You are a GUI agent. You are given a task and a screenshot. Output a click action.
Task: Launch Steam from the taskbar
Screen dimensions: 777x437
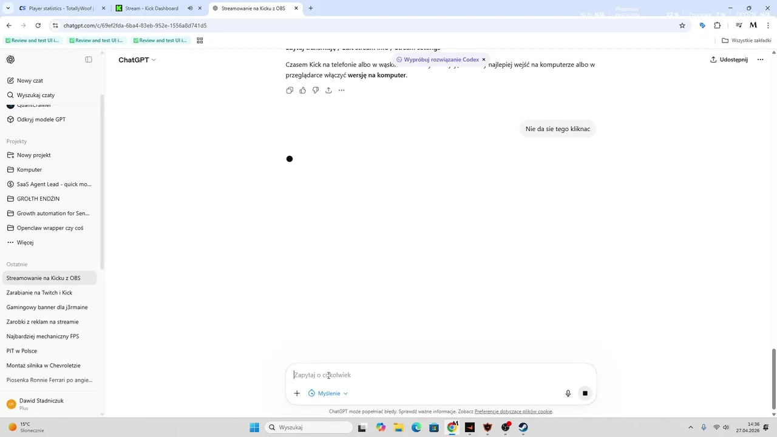coord(523,427)
